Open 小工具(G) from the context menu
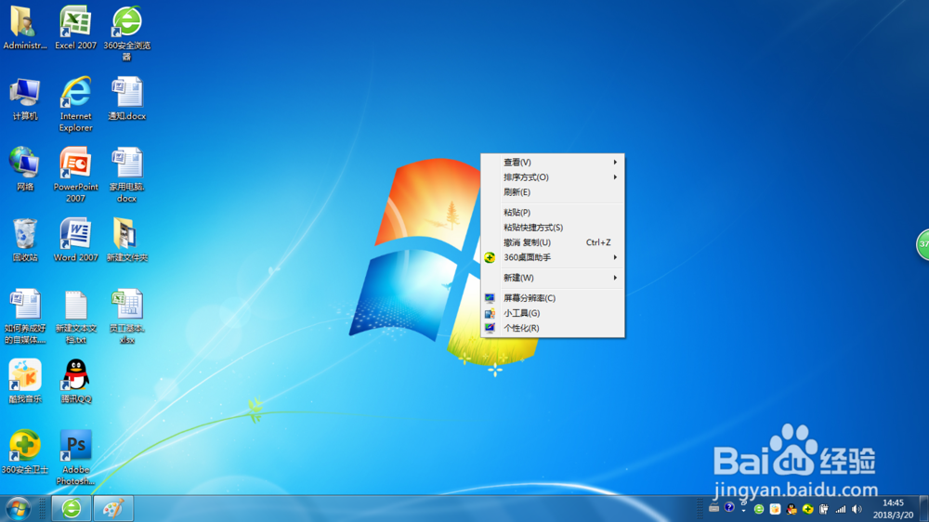 point(552,313)
